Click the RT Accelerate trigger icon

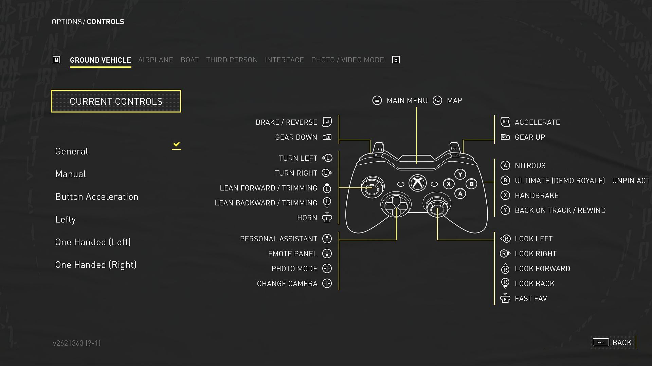click(x=505, y=122)
